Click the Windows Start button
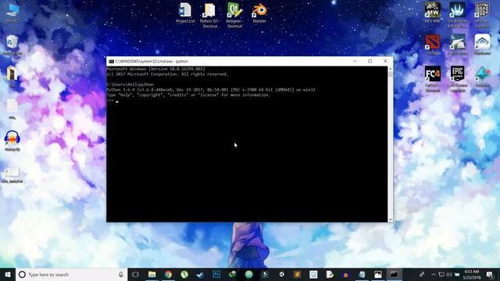 8,274
